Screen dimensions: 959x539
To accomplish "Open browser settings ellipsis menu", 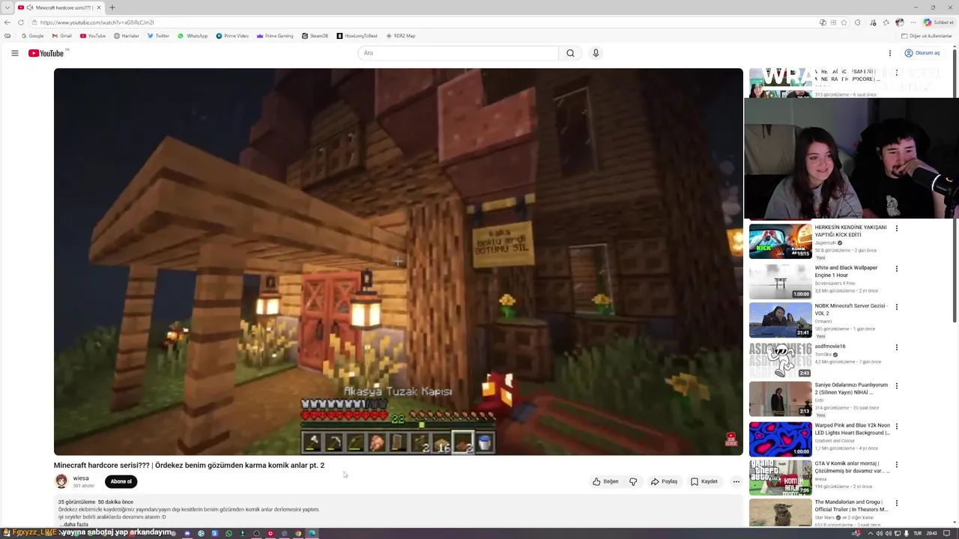I will tap(913, 22).
